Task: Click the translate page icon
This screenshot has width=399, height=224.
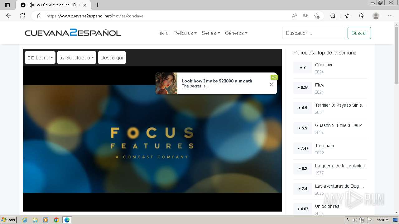Action: click(x=305, y=16)
